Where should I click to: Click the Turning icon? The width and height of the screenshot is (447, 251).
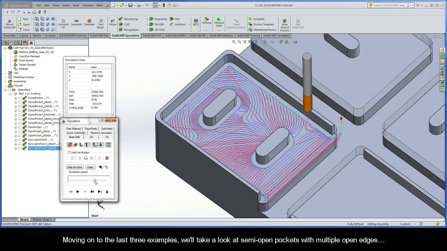coord(207,22)
